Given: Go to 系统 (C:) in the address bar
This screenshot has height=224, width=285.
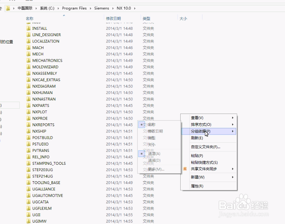Looking at the screenshot, I should [x=47, y=8].
